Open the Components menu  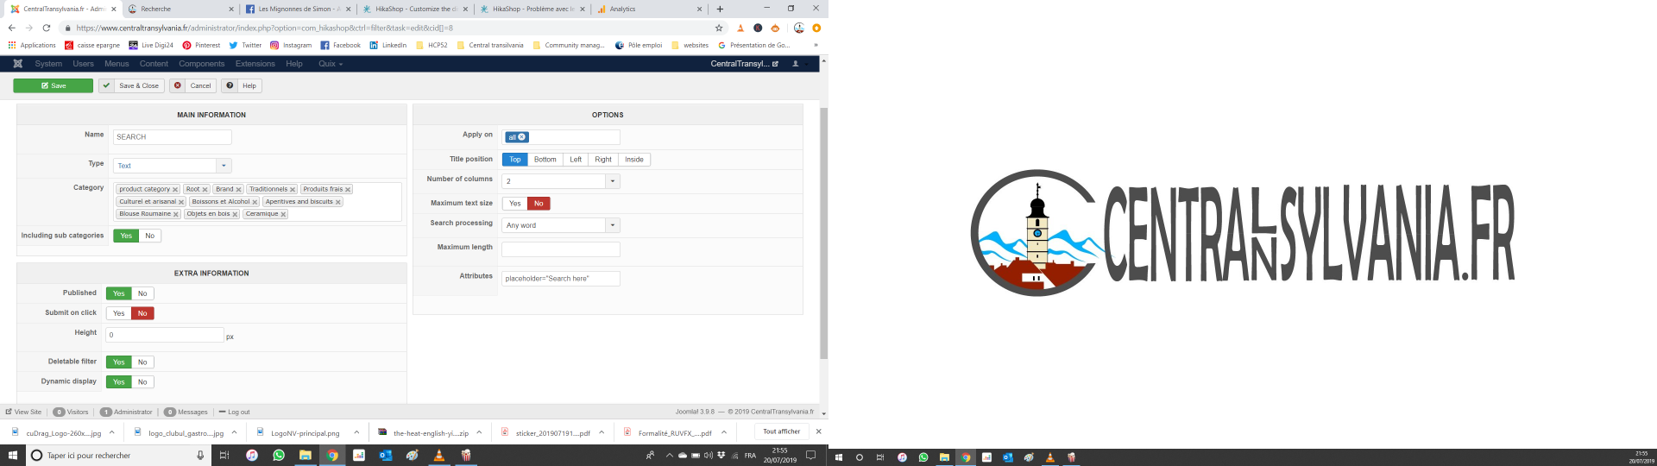coord(202,64)
